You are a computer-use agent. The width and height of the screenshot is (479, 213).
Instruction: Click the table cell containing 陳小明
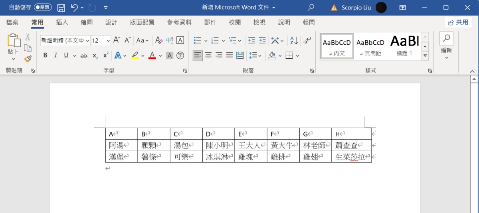pos(218,145)
